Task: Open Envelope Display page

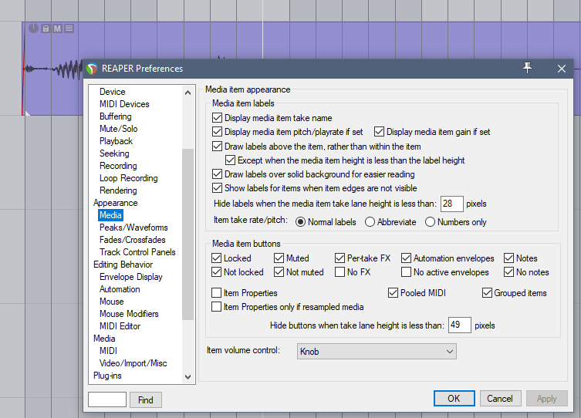Action: click(x=131, y=277)
